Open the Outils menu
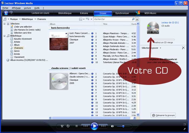Viewport: 189px width, 133px height. (x=37, y=8)
